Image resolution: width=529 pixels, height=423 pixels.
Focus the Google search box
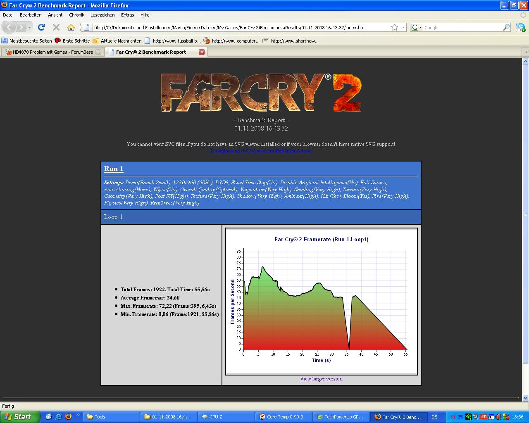coord(462,27)
